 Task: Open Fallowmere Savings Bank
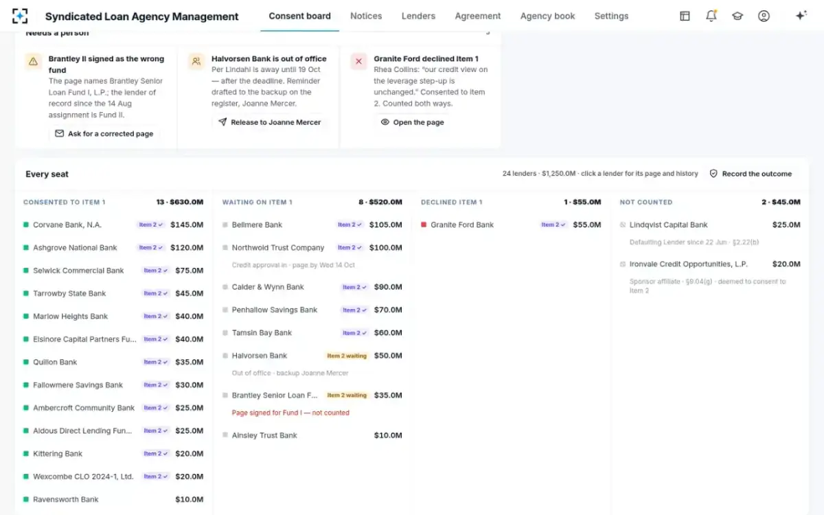point(113,385)
